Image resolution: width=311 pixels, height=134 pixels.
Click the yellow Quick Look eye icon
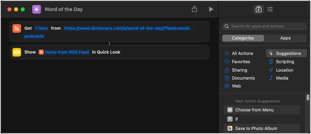pyautogui.click(x=17, y=52)
